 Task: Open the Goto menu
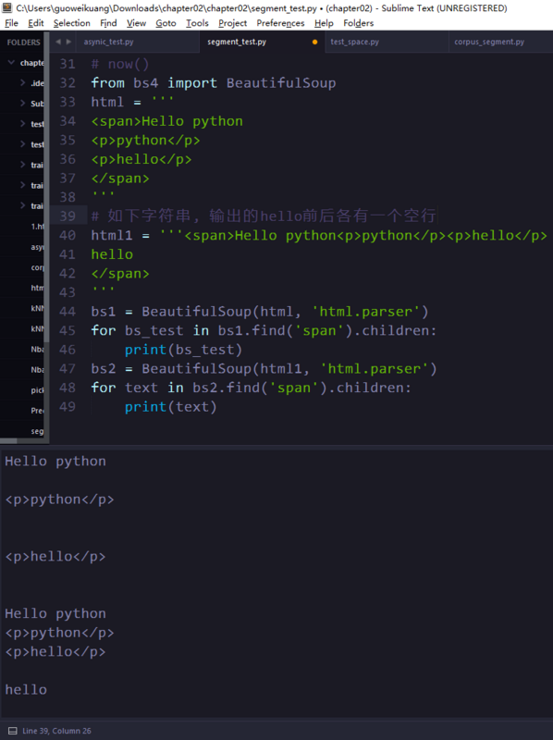[x=166, y=23]
